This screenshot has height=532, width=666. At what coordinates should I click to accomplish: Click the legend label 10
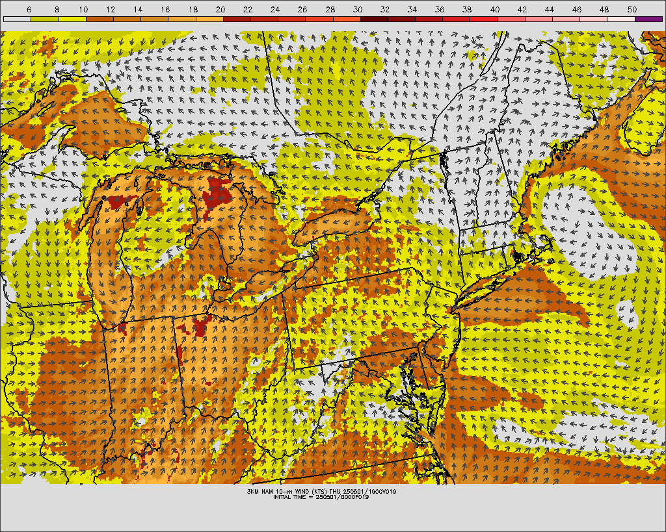[x=83, y=9]
